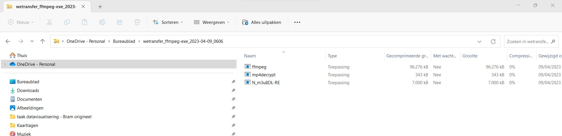Click the search box Zoeken in wetransfer
The image size is (562, 136).
click(x=527, y=41)
